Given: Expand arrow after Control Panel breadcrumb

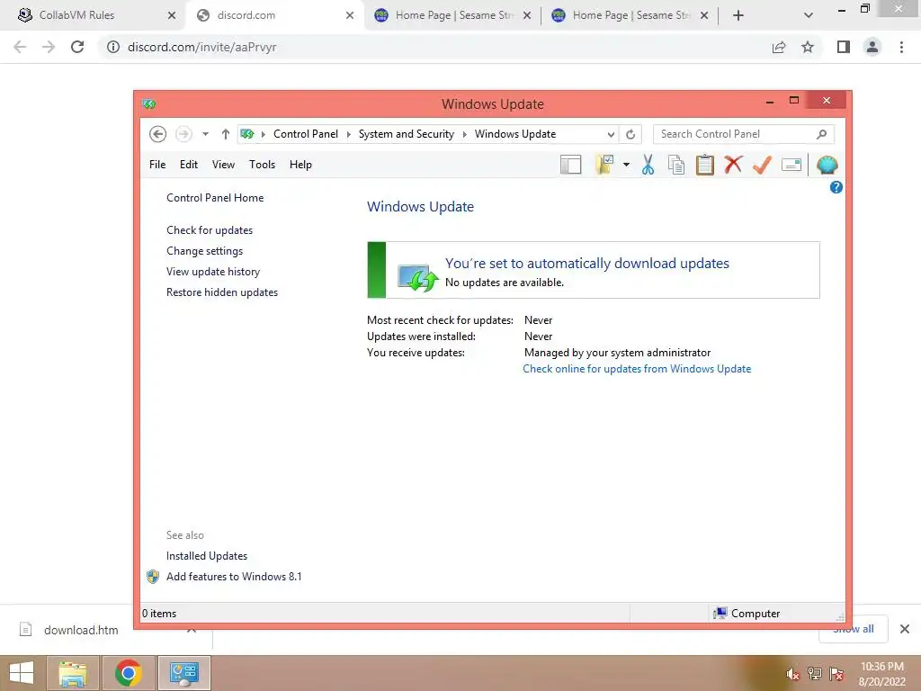Looking at the screenshot, I should (348, 135).
